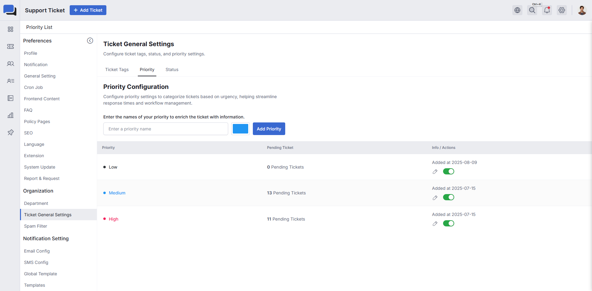592x291 pixels.
Task: Click the Add Ticket button
Action: 88,10
